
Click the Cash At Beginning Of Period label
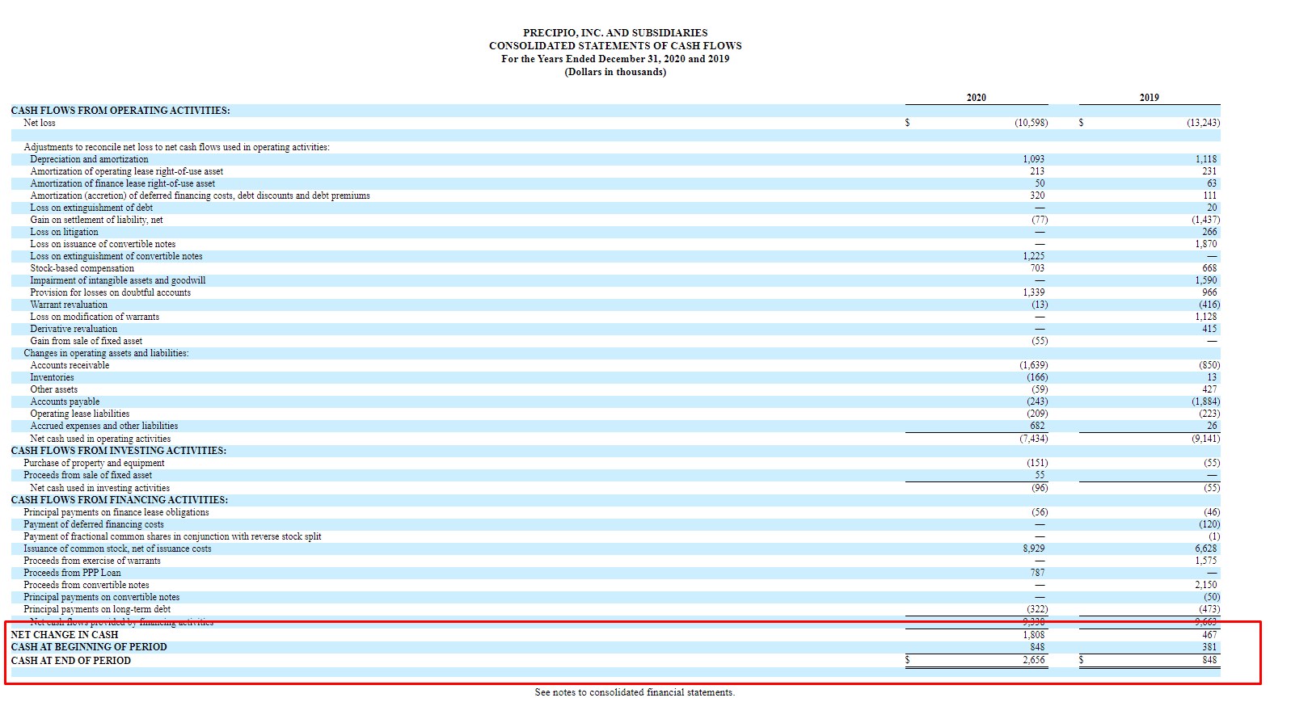pyautogui.click(x=89, y=647)
